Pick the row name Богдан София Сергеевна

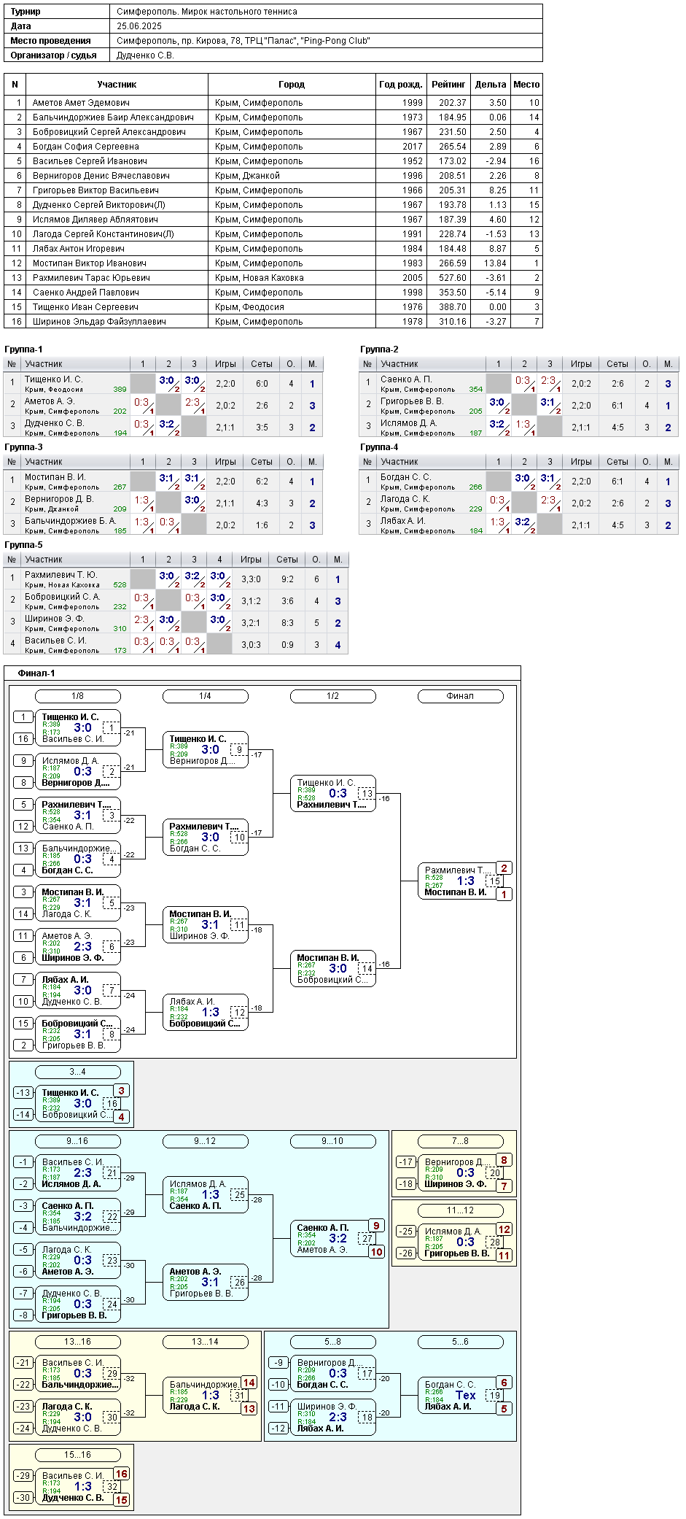coord(86,147)
